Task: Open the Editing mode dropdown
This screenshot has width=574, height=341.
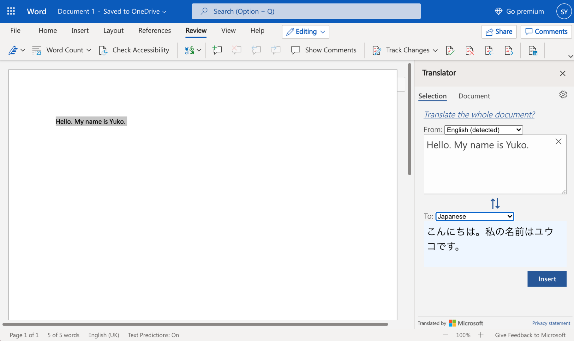Action: [306, 32]
